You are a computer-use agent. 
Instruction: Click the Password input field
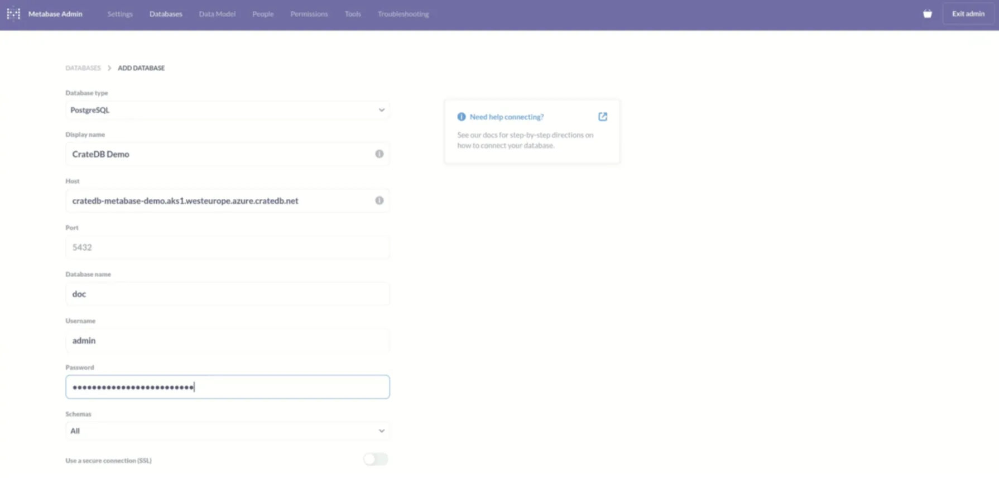tap(228, 387)
